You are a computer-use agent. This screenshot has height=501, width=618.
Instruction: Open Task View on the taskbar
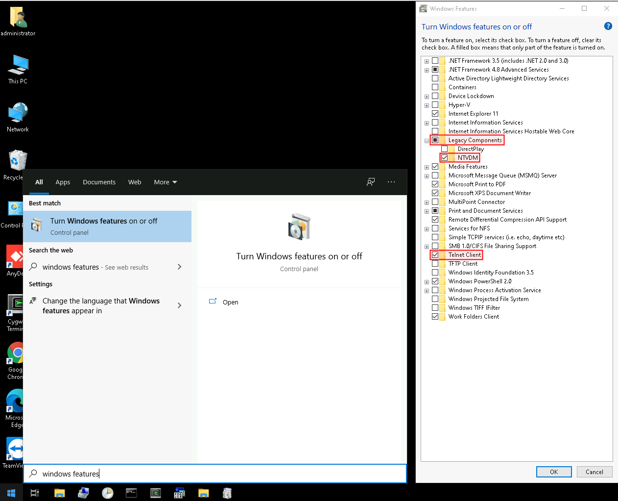[35, 493]
